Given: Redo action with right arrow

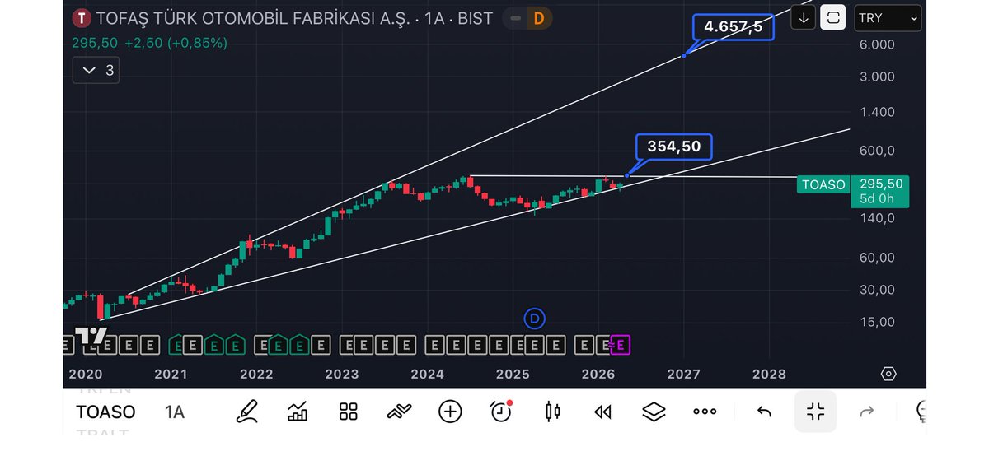Looking at the screenshot, I should point(866,412).
